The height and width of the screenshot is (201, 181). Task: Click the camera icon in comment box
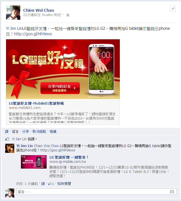pyautogui.click(x=172, y=192)
